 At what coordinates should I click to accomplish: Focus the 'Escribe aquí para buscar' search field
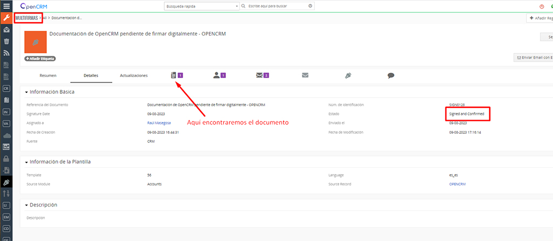(277, 6)
